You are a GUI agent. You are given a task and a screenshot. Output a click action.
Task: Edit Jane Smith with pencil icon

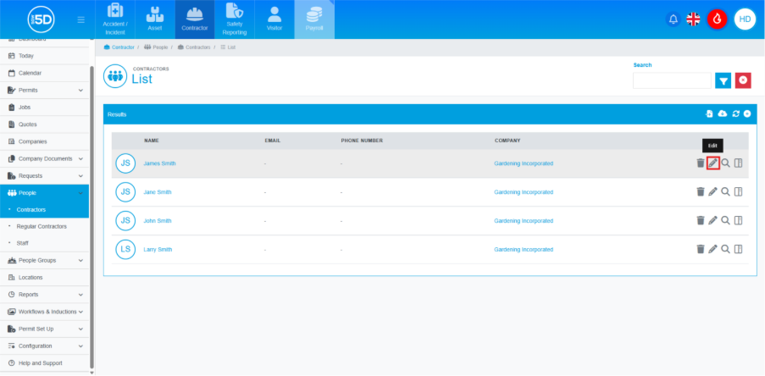712,191
